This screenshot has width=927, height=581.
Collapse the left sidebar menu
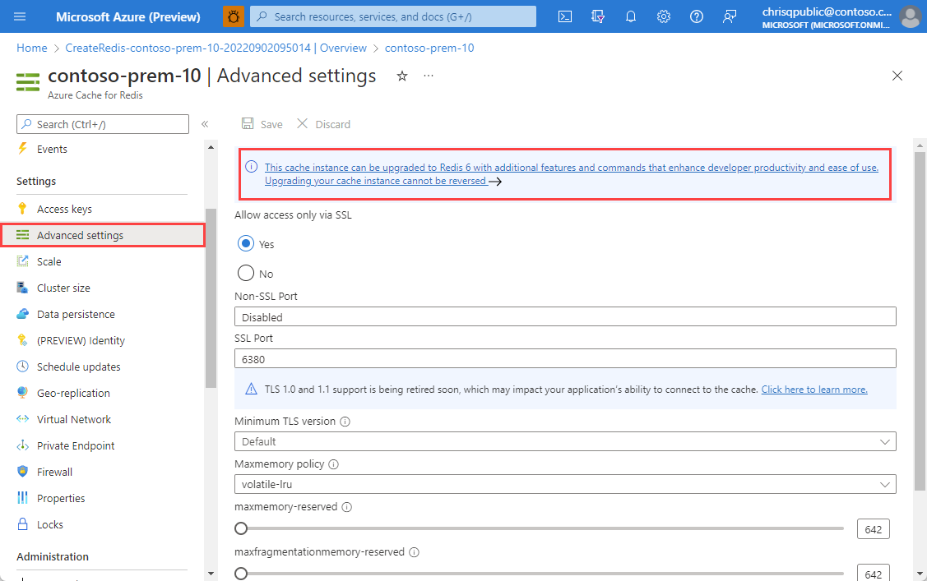click(205, 124)
